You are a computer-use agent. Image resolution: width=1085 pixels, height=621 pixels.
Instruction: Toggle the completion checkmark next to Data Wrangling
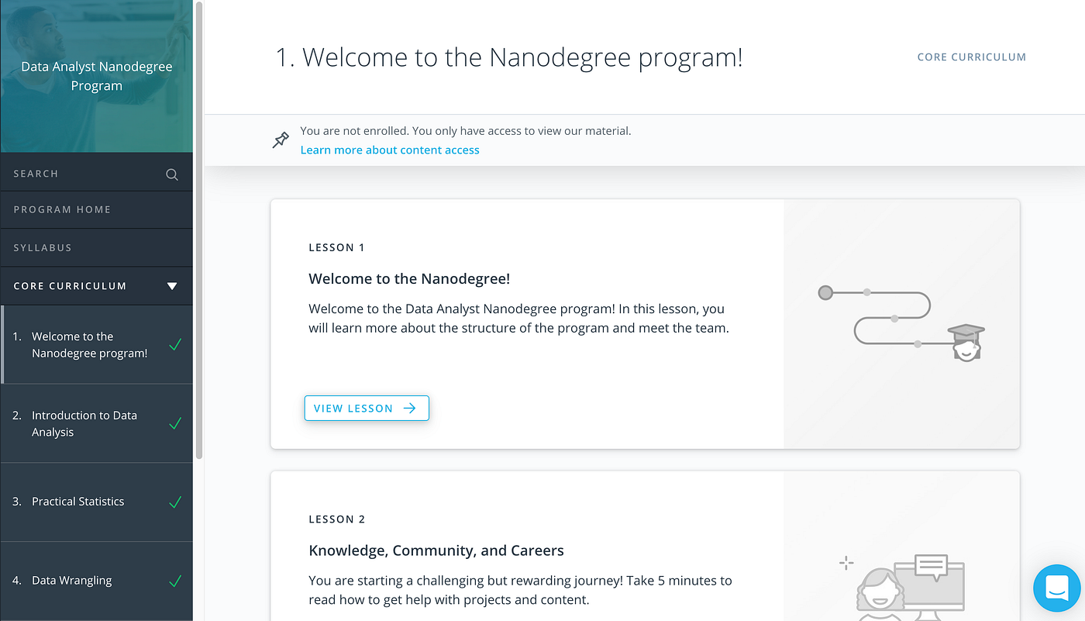[x=174, y=580]
